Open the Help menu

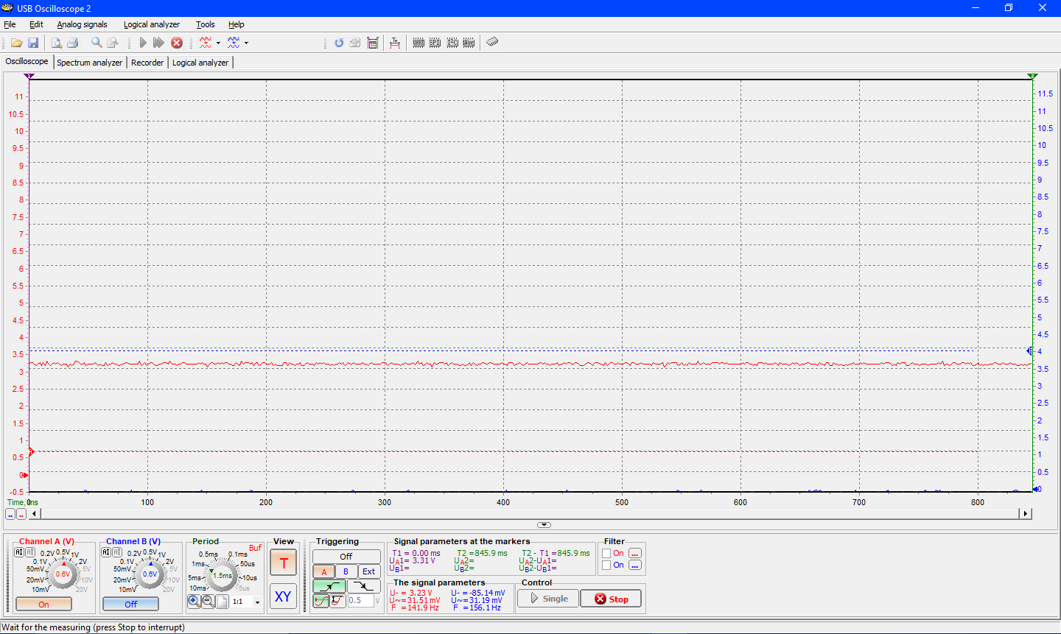[x=236, y=24]
